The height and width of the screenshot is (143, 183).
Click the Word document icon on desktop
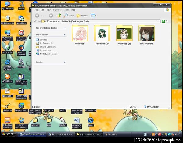[x=77, y=123]
